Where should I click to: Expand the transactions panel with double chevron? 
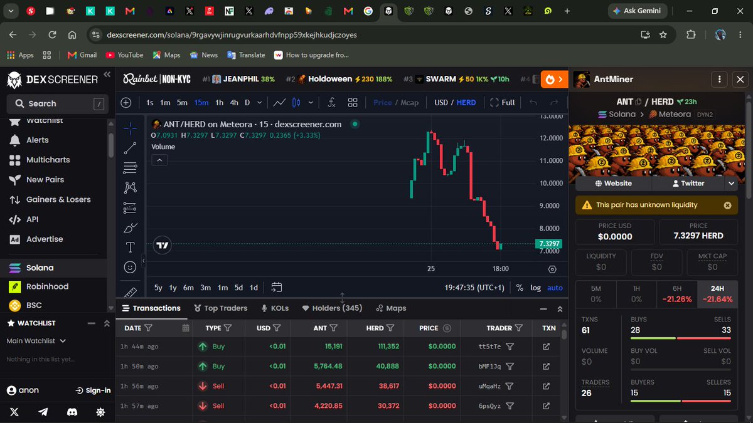tap(560, 309)
